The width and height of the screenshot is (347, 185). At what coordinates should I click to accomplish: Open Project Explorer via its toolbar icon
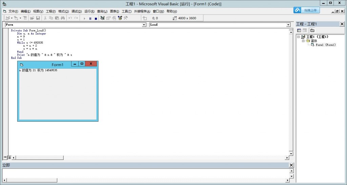tap(102, 18)
